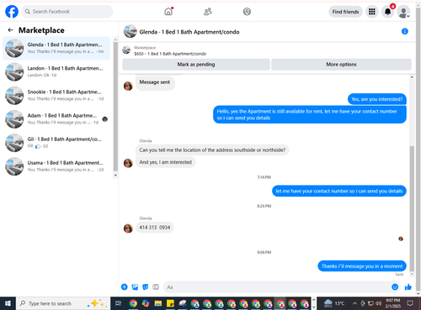Screen dimensions: 421x310
Task: Click 'And yes, I am interested' message
Action: (165, 162)
